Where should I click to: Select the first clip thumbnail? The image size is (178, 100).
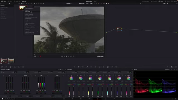[4, 61]
